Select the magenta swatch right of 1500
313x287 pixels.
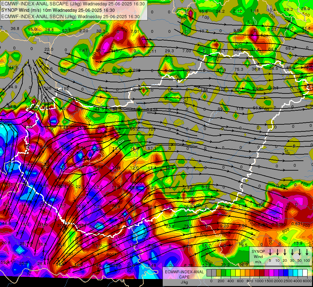(271, 273)
